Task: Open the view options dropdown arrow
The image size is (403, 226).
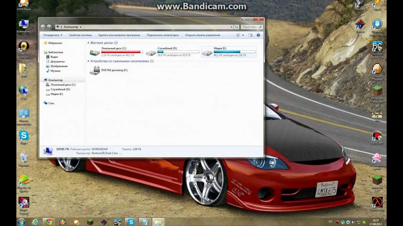Action: coord(243,35)
